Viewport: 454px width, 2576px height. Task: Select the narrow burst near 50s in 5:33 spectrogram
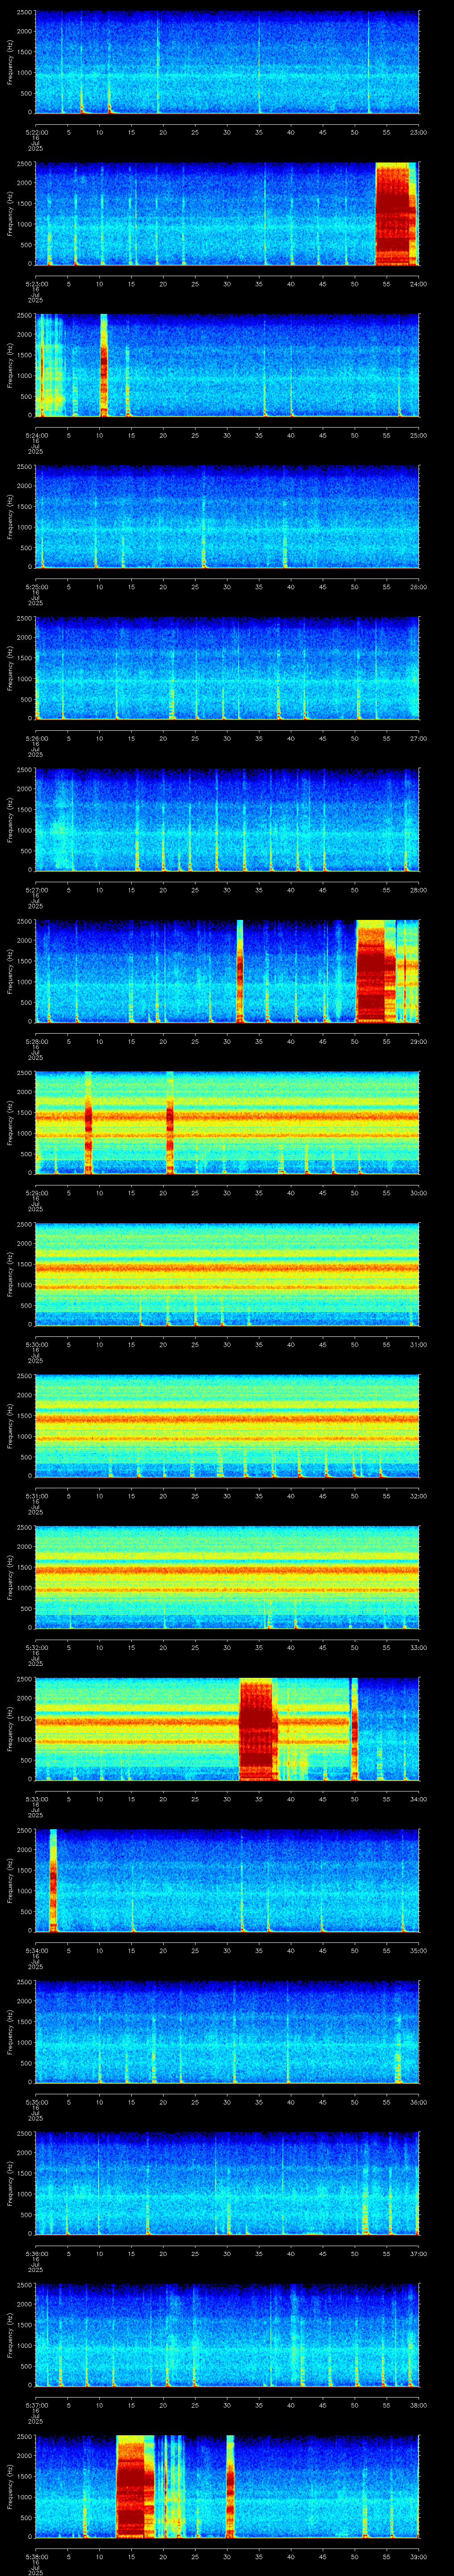(x=354, y=1729)
